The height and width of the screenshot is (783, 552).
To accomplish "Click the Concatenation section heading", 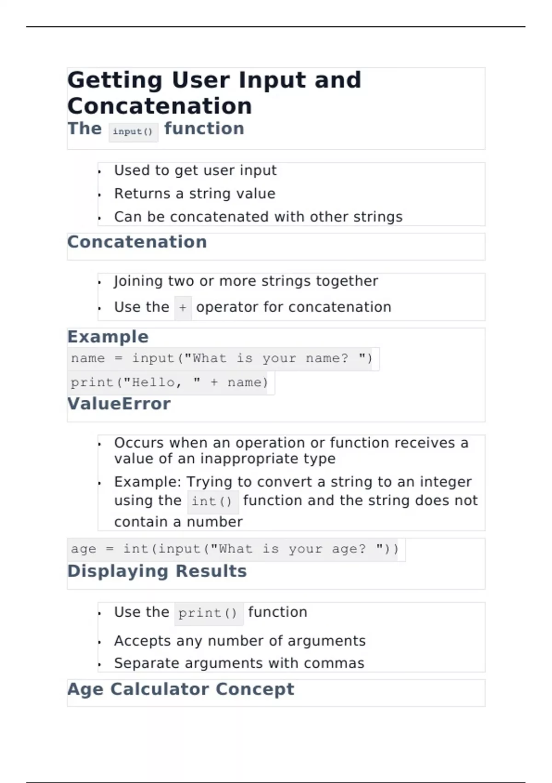I will 137,242.
